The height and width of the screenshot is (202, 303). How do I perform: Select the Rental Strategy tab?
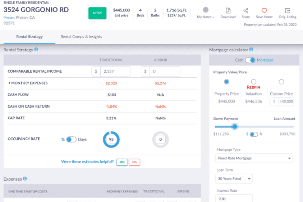tap(29, 37)
